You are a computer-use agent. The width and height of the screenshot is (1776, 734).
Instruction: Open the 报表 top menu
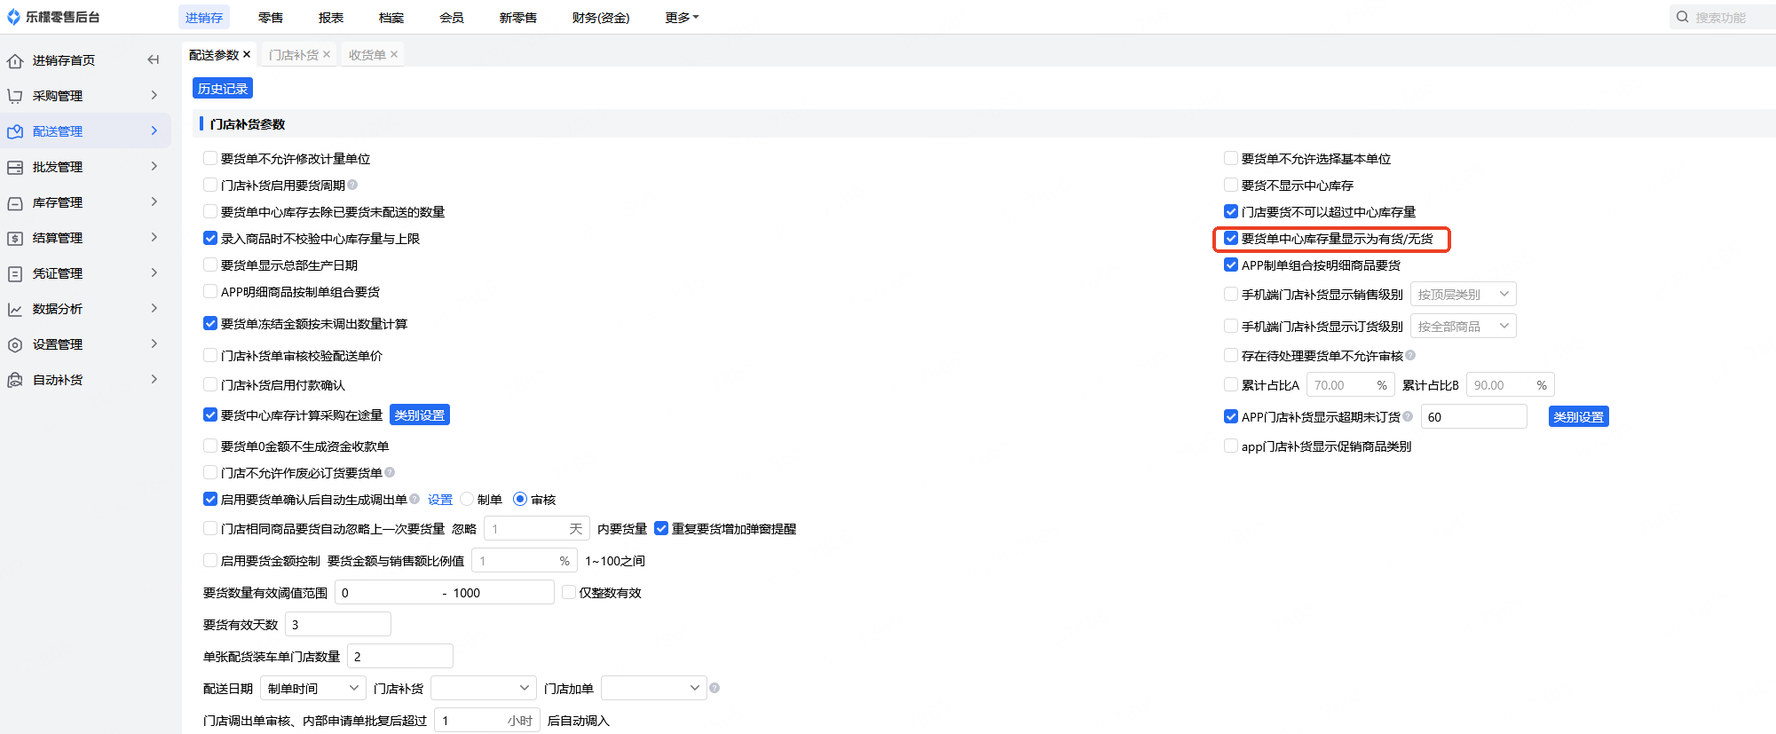click(x=331, y=17)
